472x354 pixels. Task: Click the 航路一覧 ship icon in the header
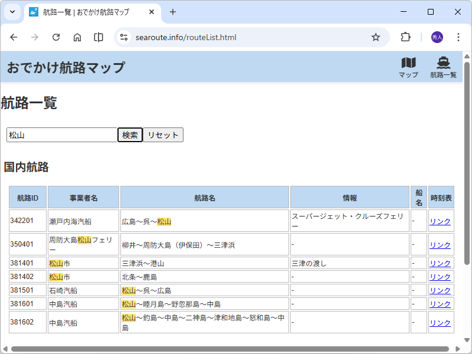coord(443,65)
